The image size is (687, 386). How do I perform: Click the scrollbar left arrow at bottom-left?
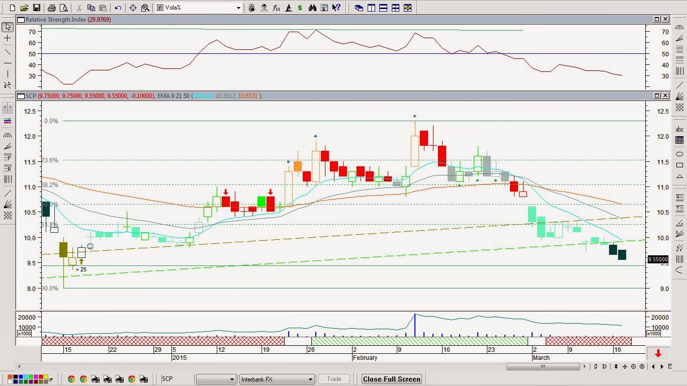pos(20,366)
